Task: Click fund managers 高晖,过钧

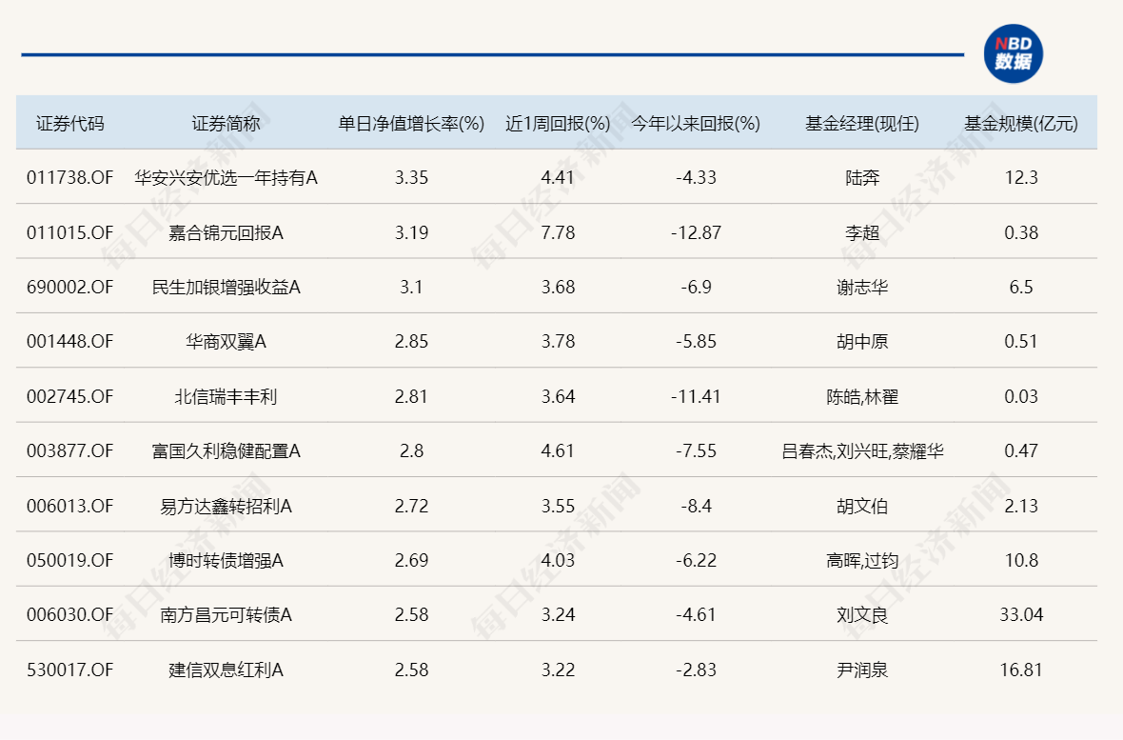Action: pyautogui.click(x=862, y=561)
